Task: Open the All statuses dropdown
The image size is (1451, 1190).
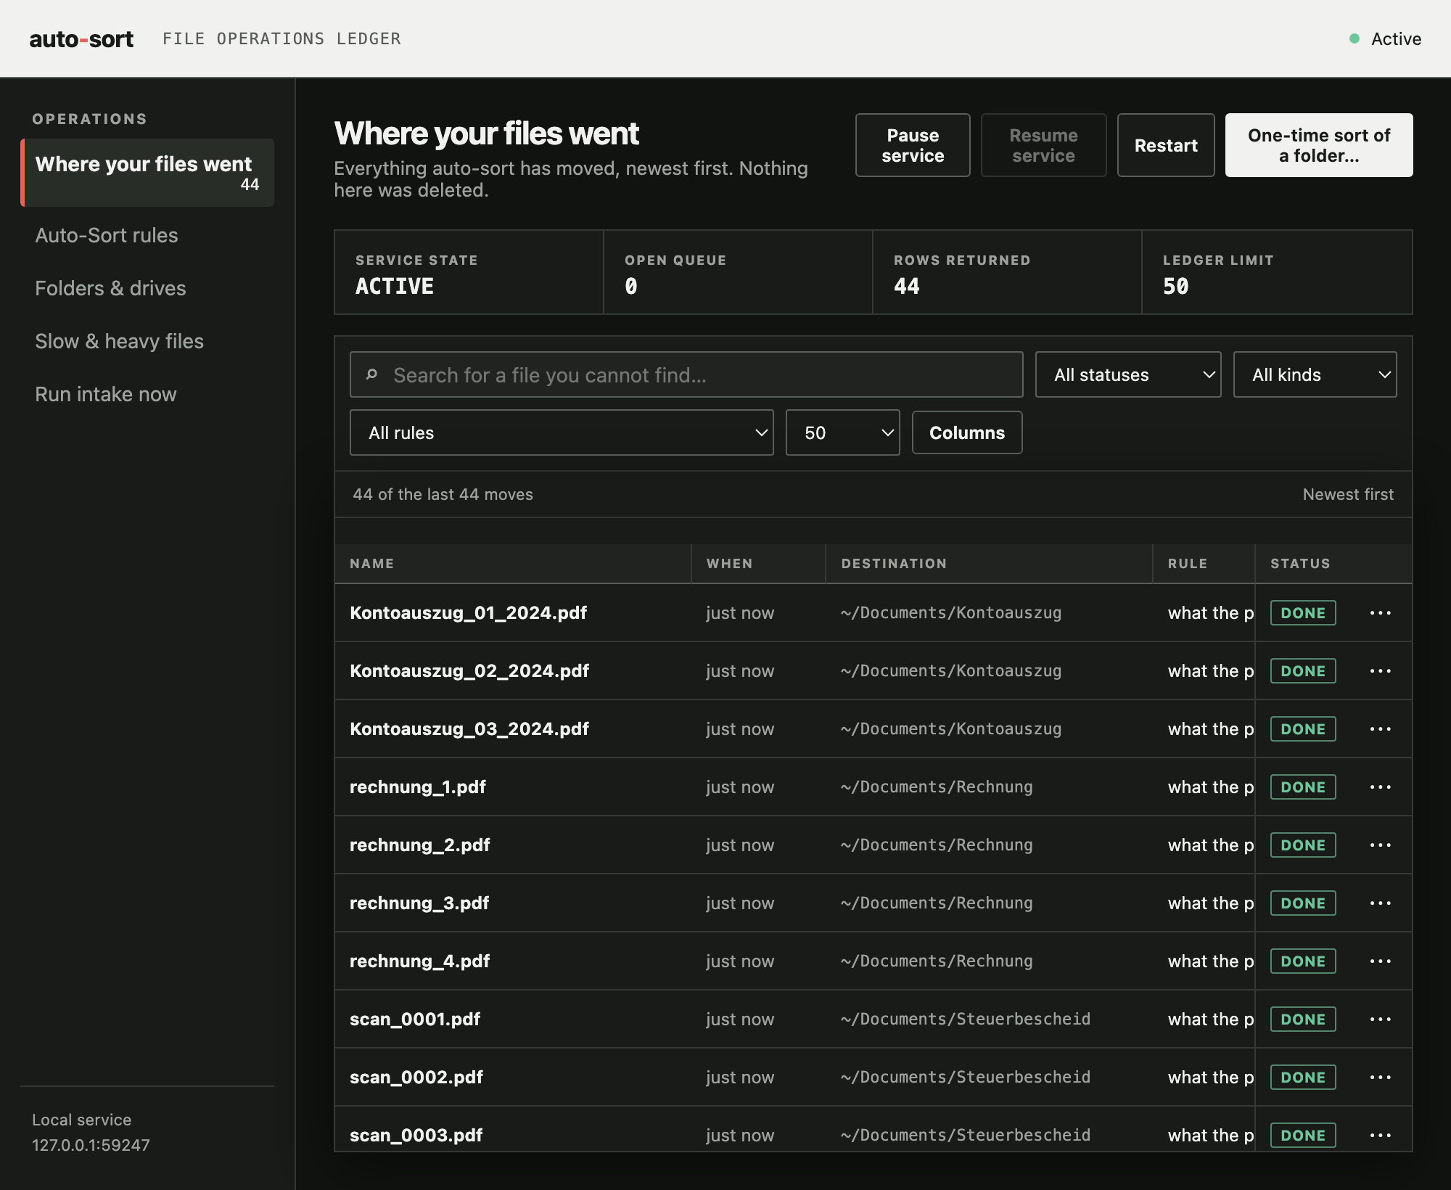Action: pos(1128,374)
